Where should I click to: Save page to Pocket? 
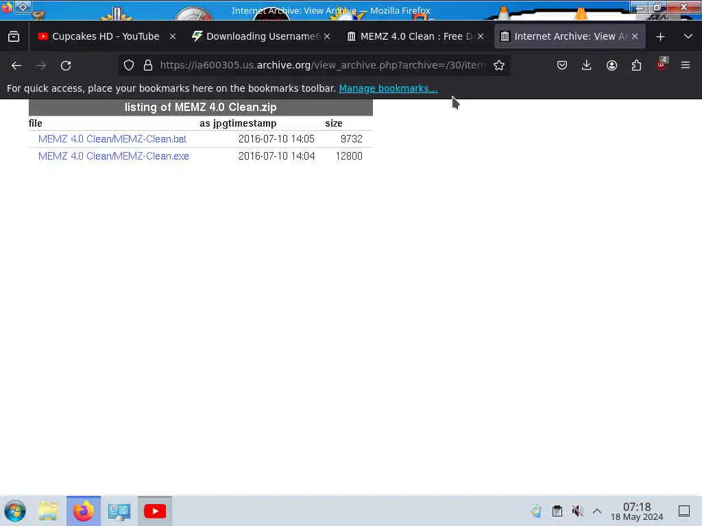[562, 65]
